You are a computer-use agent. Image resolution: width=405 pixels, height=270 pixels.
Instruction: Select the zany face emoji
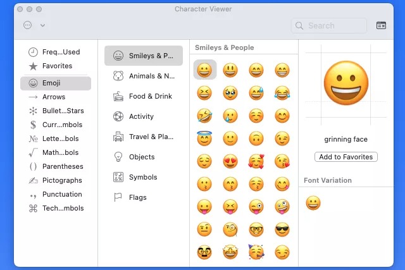[282, 207]
